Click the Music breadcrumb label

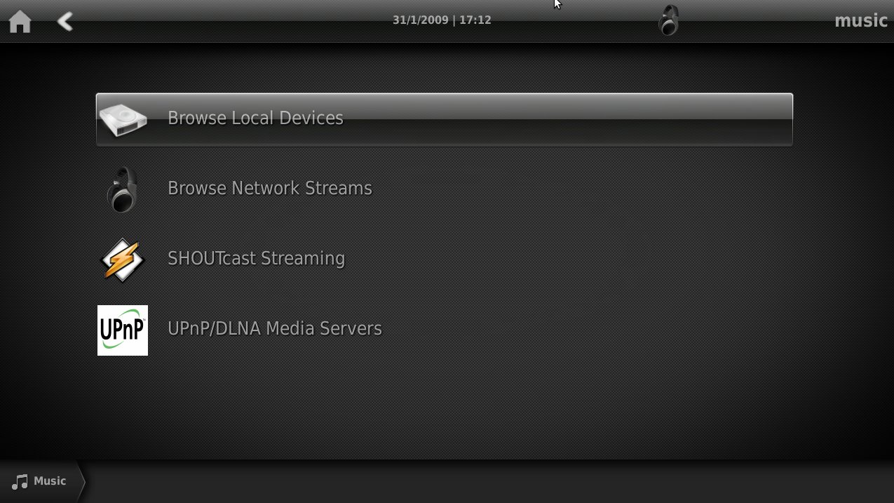point(50,481)
